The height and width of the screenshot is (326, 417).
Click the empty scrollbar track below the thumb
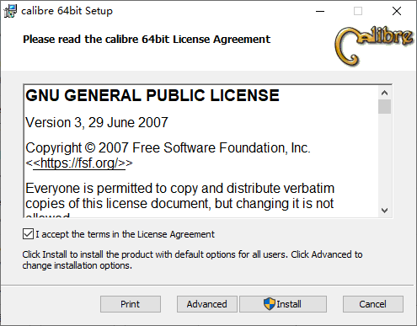384,158
